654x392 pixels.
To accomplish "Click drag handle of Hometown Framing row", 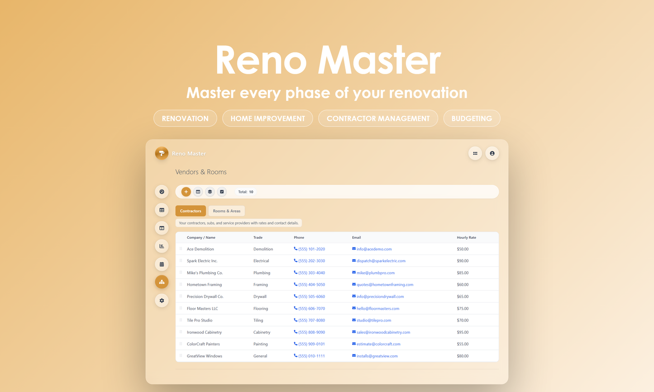I will coord(181,284).
